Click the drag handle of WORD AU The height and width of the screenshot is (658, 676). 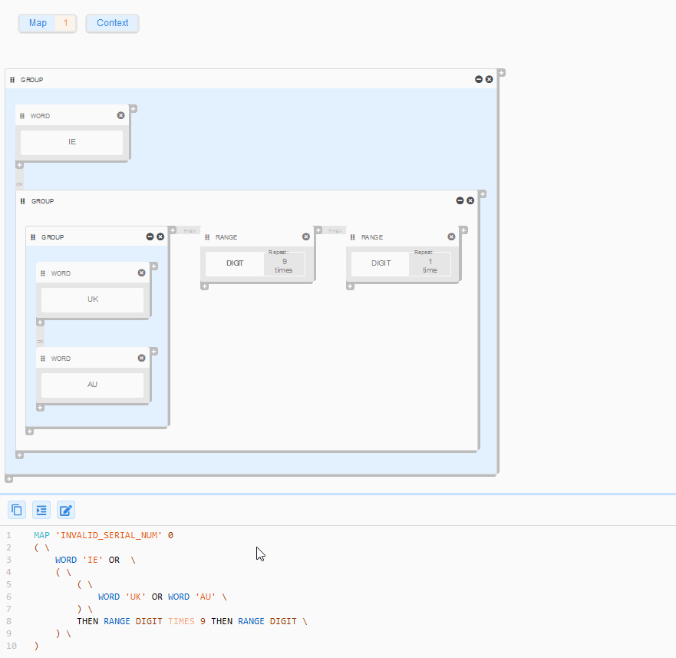(43, 359)
